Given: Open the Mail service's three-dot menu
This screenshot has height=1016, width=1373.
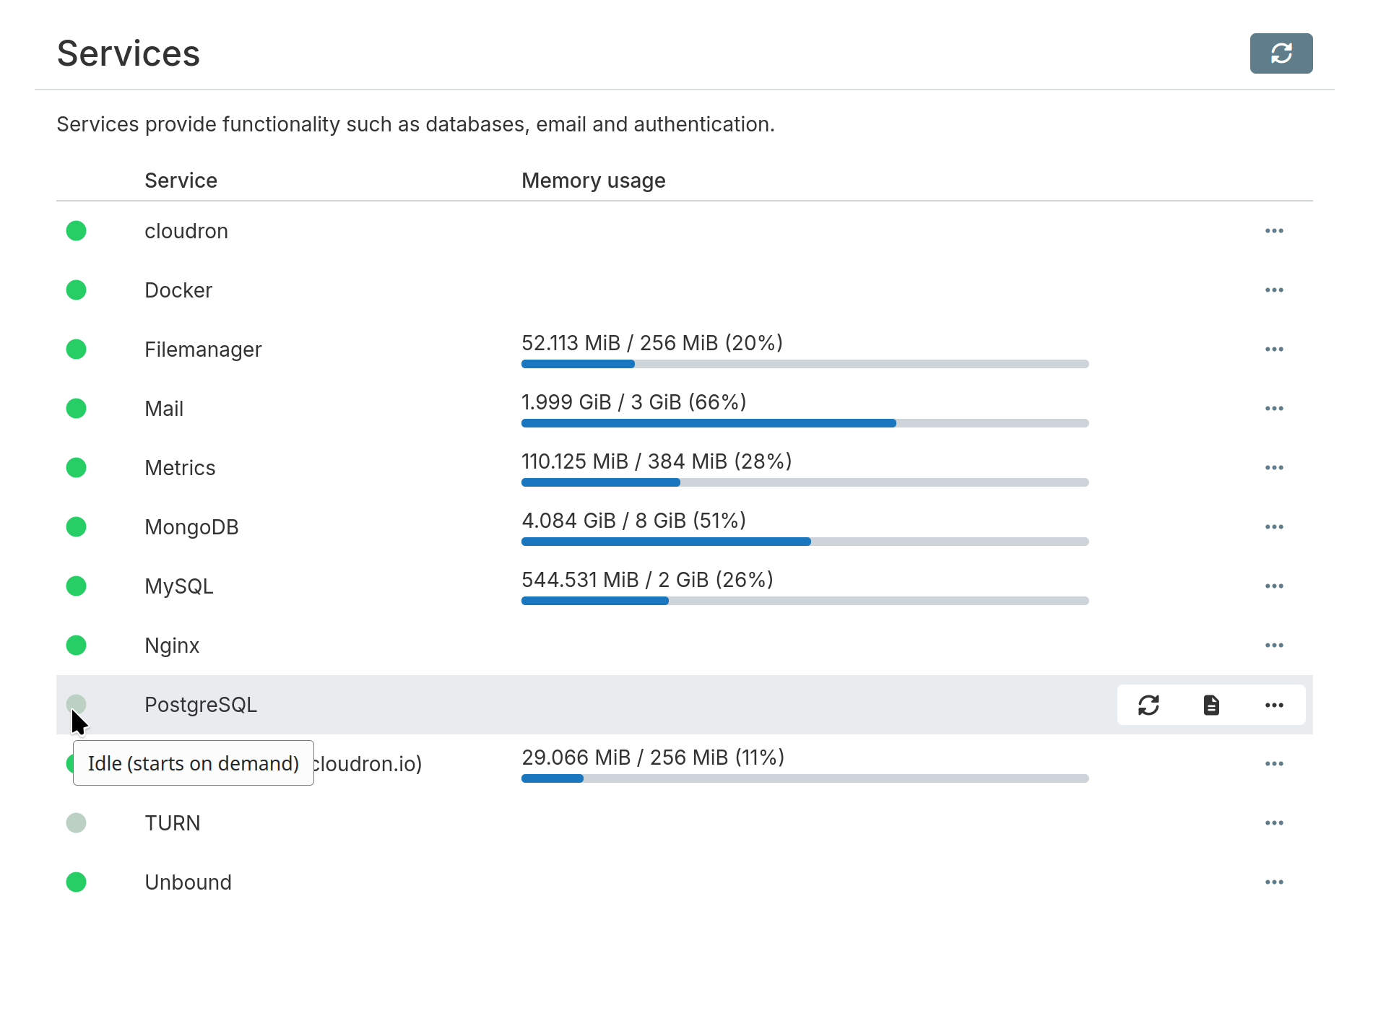Looking at the screenshot, I should pos(1274,409).
